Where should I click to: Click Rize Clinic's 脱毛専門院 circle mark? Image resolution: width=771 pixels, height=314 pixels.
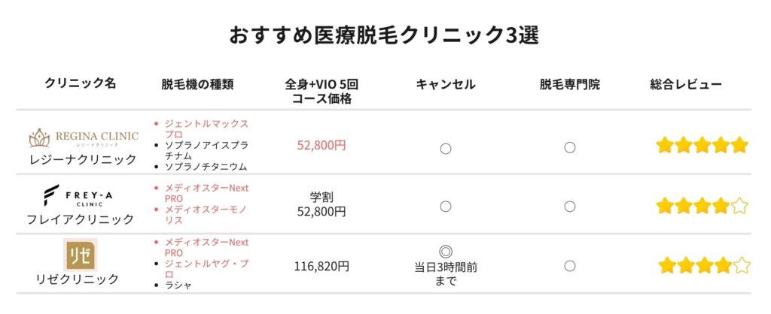pyautogui.click(x=570, y=266)
